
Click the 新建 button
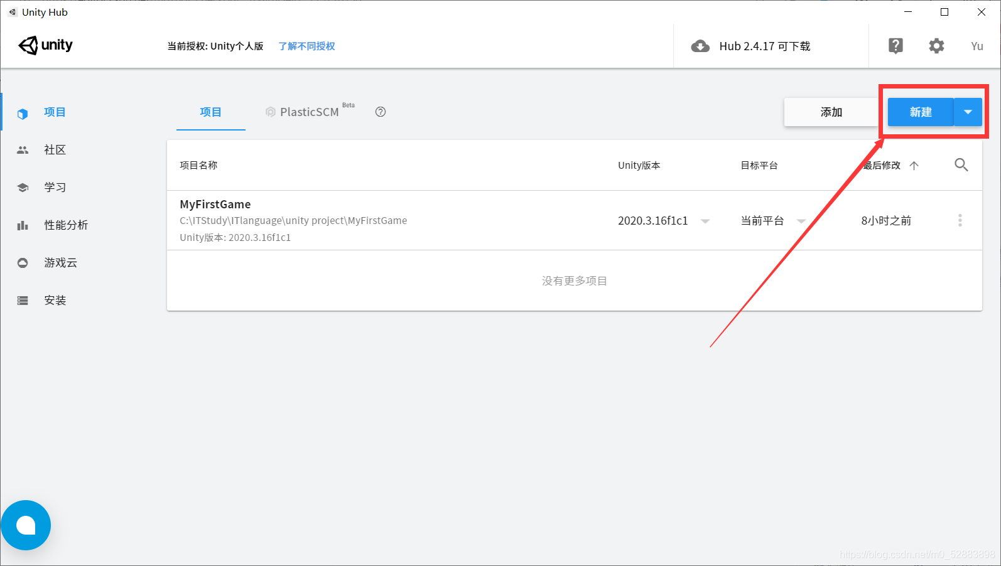[921, 112]
